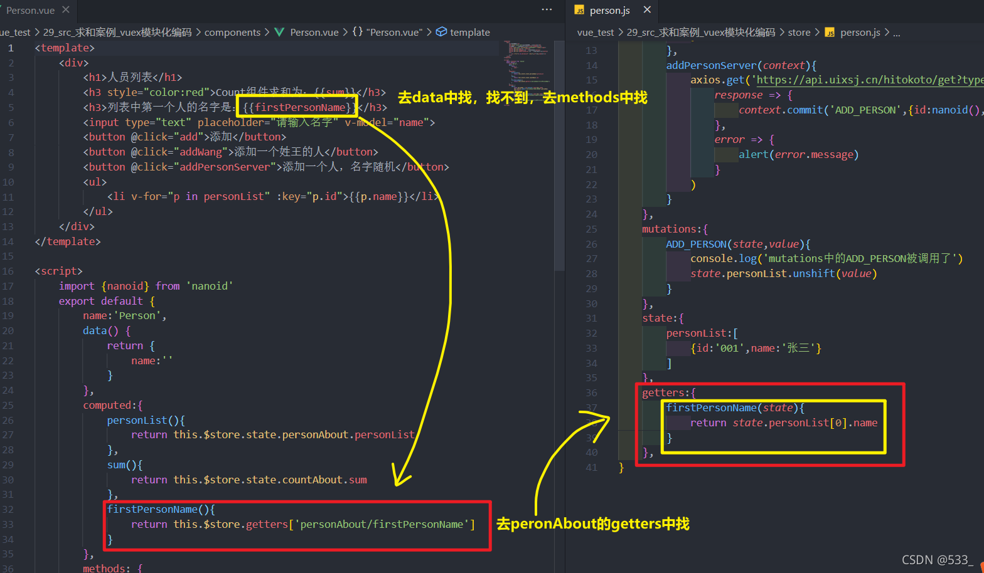984x573 pixels.
Task: Click line number 1 in Person.vue
Action: point(10,48)
